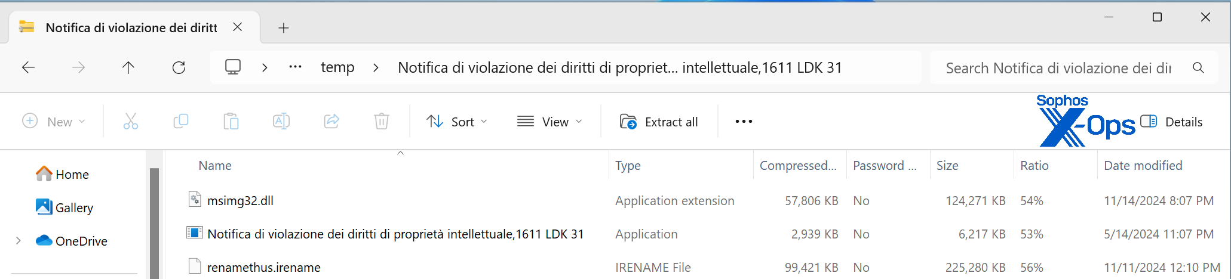Refresh the current folder view
Screen dimensions: 1231x279
pyautogui.click(x=179, y=67)
